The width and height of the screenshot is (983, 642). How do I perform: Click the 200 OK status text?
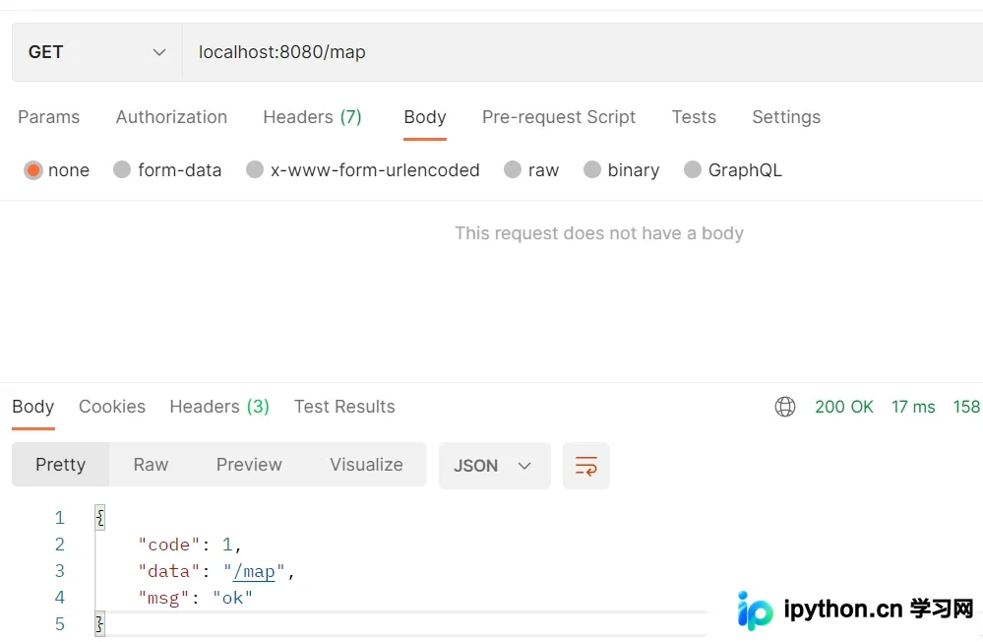click(844, 407)
